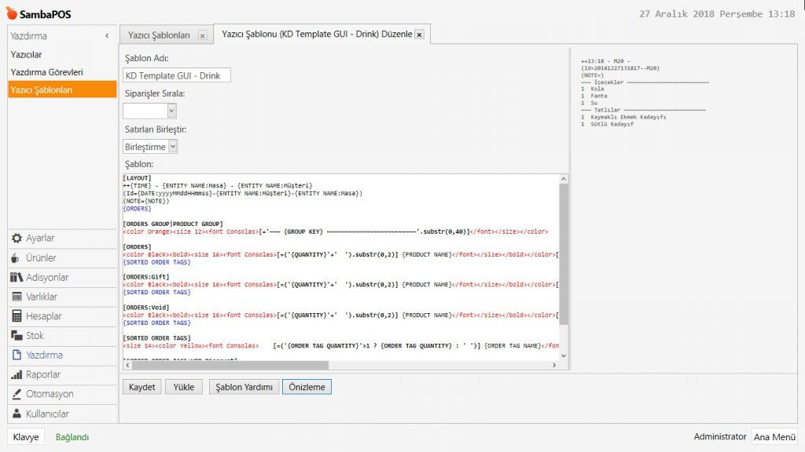
Task: Click the Ürünler coffee cup icon
Action: [x=16, y=258]
